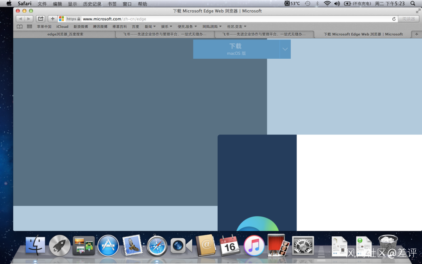Switch to the edge浏览器_百度搜索 tab
The height and width of the screenshot is (264, 422).
[x=65, y=34]
